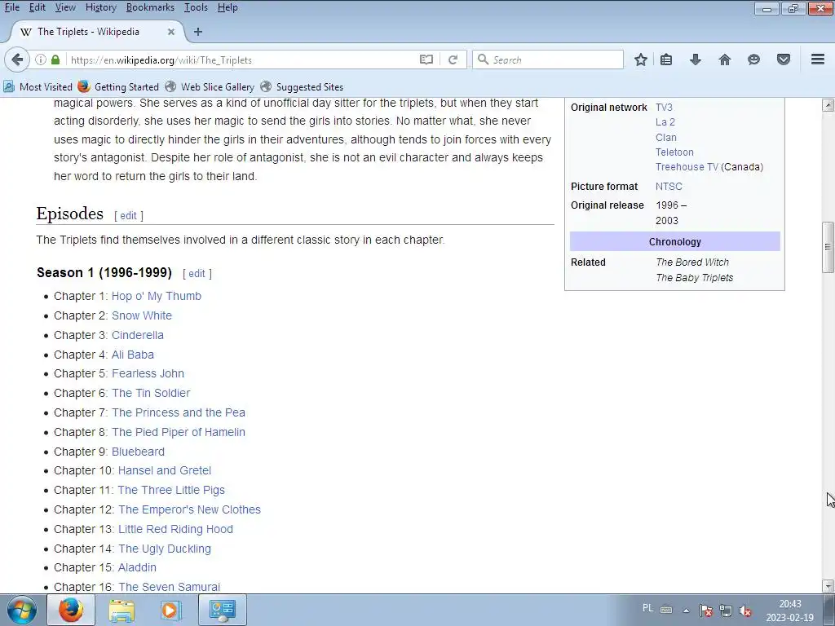
Task: Click the page scrollbar down arrow
Action: point(828,586)
